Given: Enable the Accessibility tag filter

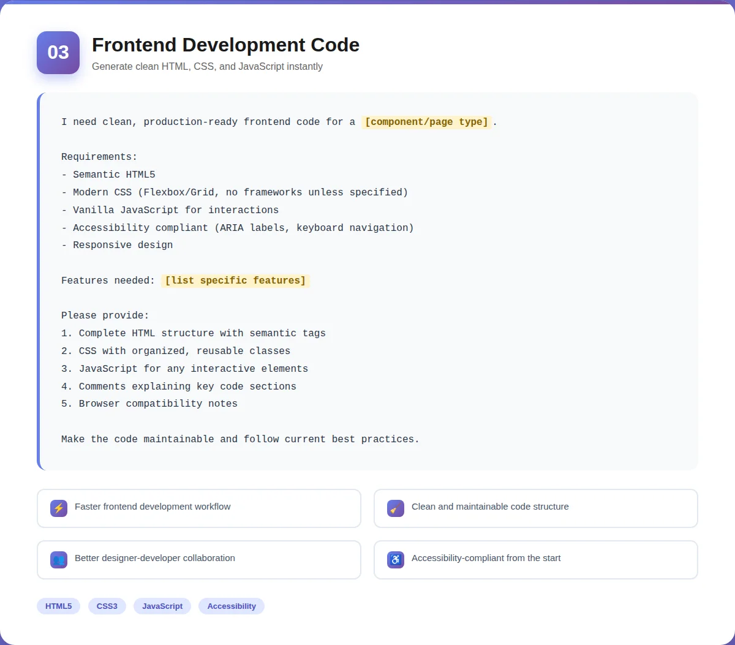Looking at the screenshot, I should click(x=232, y=606).
